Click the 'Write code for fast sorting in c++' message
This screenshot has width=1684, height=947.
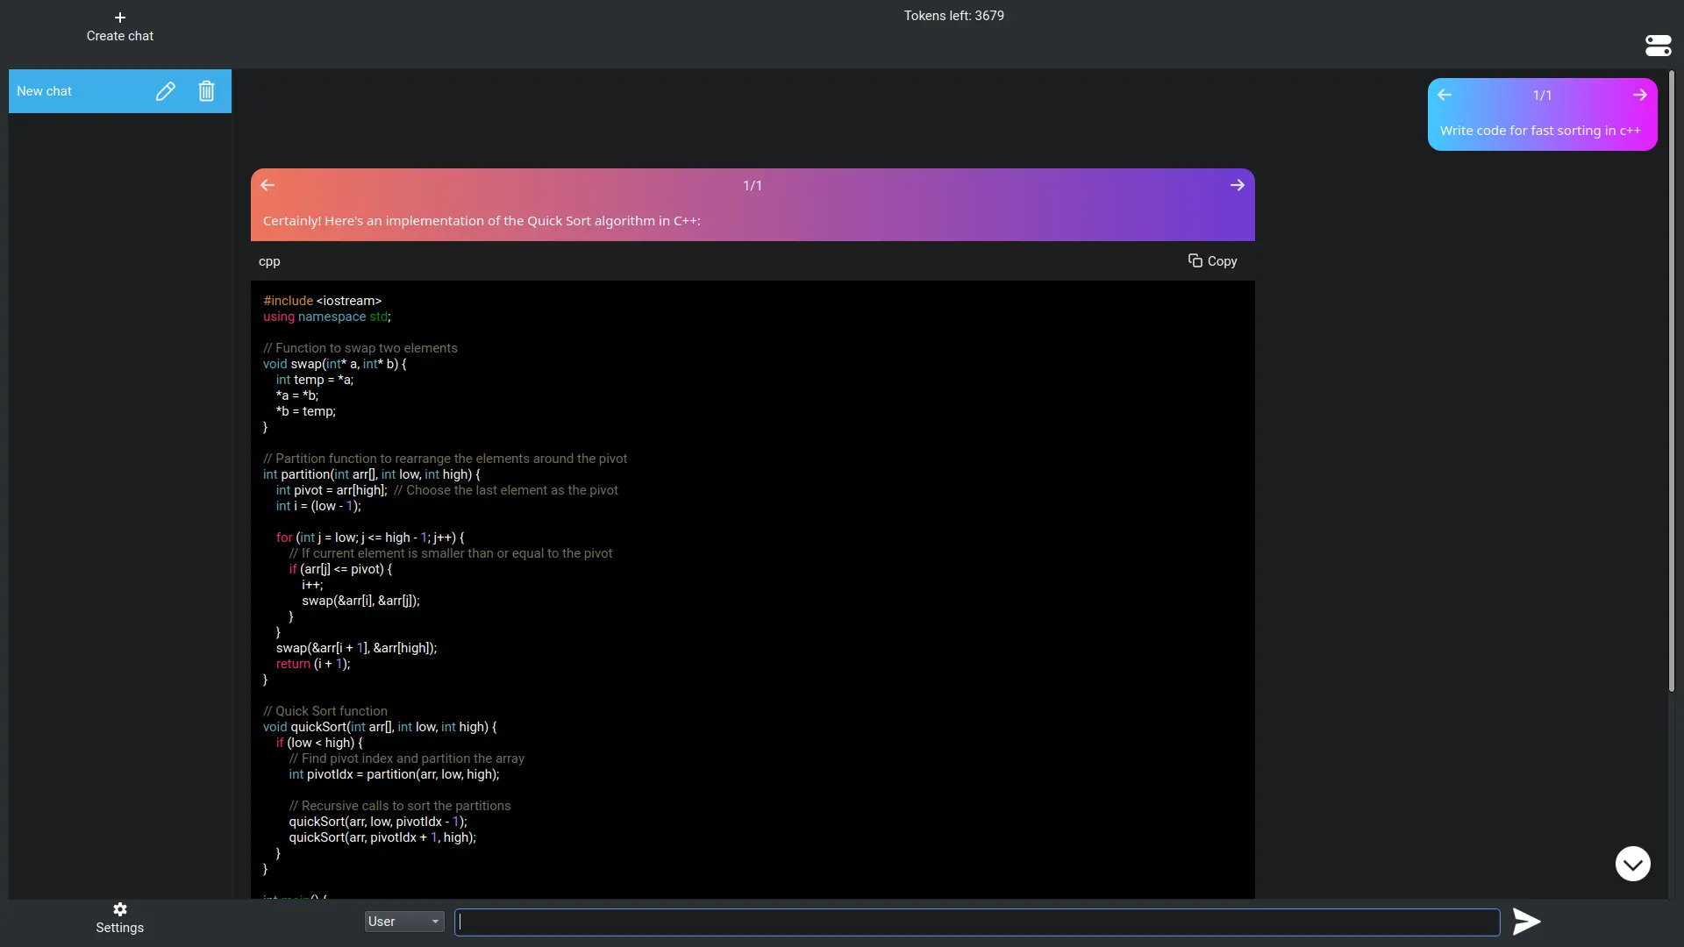pos(1540,131)
